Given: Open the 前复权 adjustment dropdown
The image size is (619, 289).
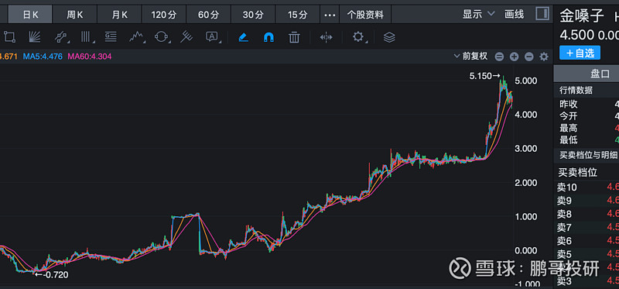Looking at the screenshot, I should tap(471, 57).
